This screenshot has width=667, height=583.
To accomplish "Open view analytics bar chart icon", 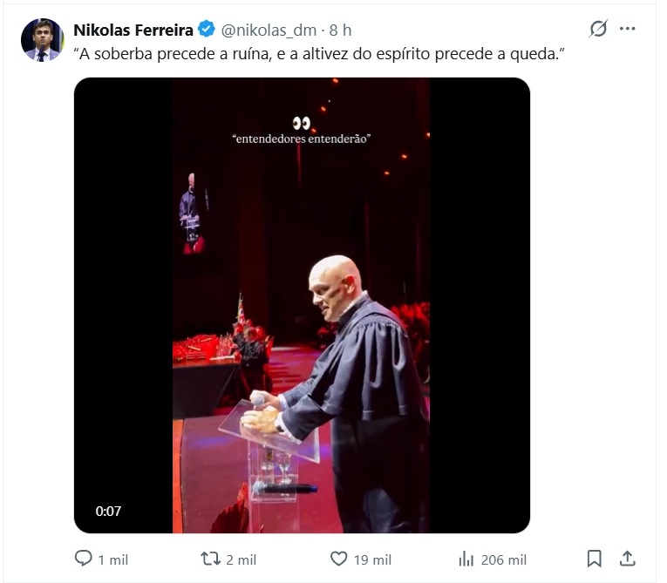I will click(x=466, y=559).
